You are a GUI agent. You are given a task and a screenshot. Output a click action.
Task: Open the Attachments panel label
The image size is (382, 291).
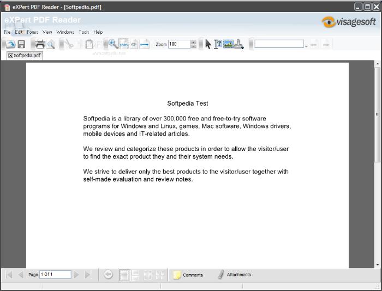(x=239, y=275)
